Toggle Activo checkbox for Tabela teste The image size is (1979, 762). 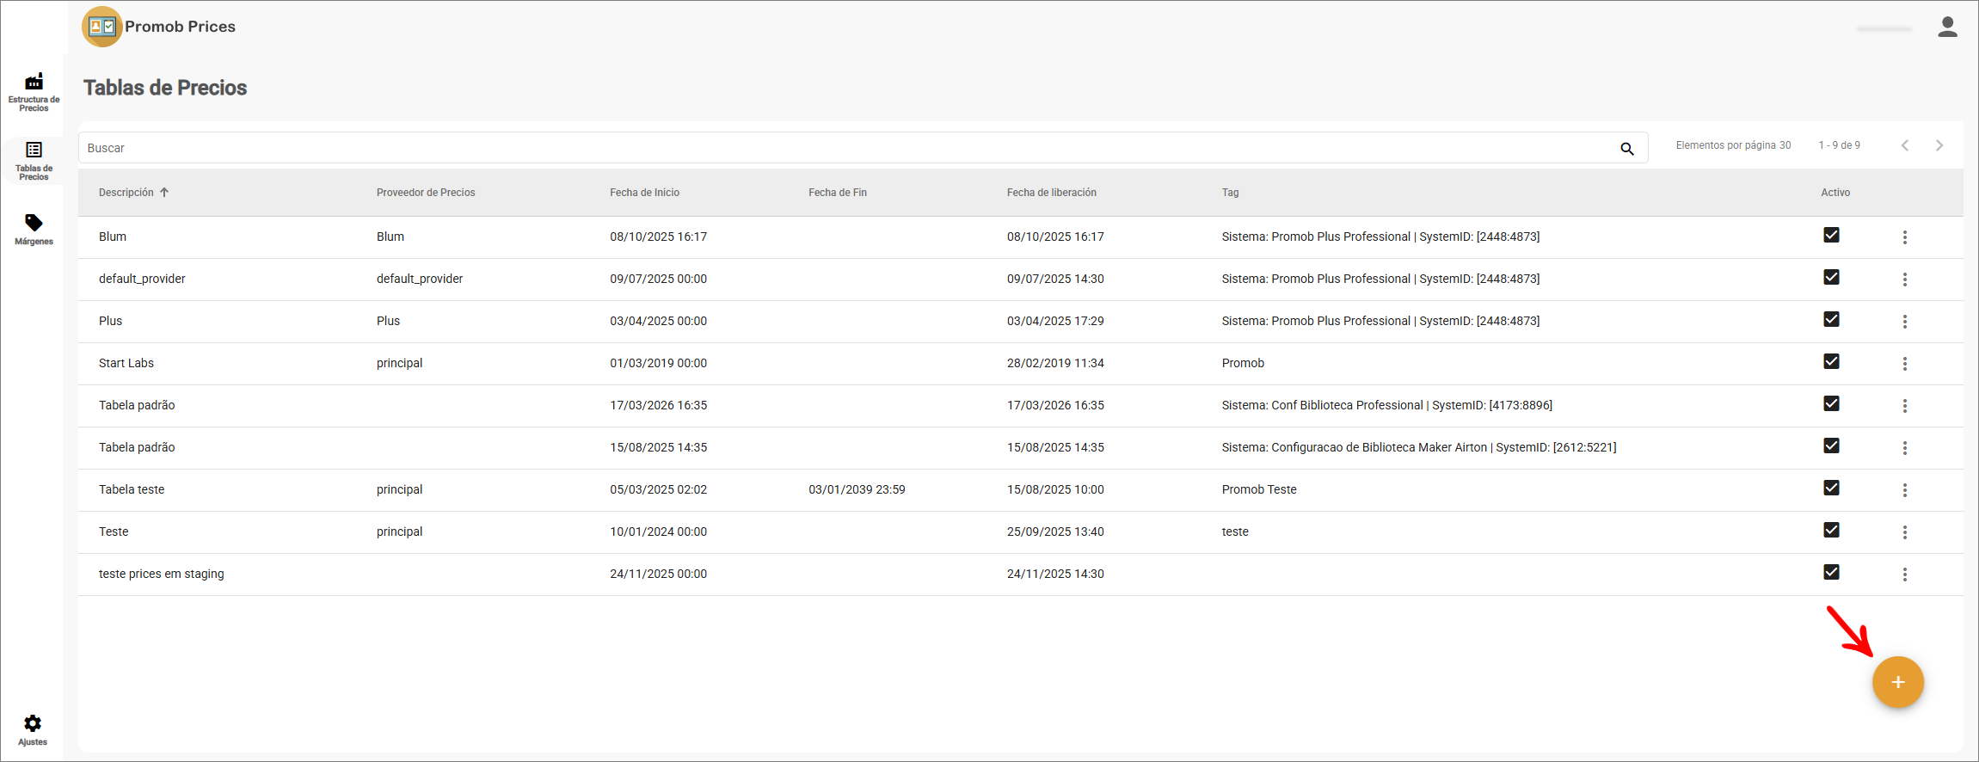(1831, 489)
